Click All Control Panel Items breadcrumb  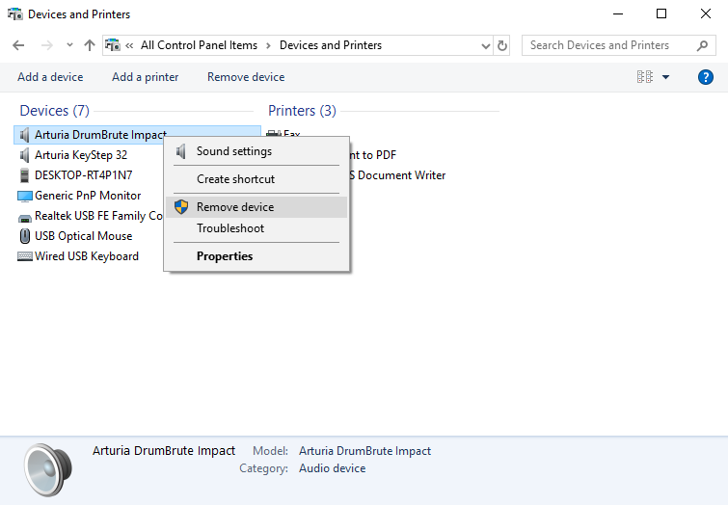tap(199, 45)
